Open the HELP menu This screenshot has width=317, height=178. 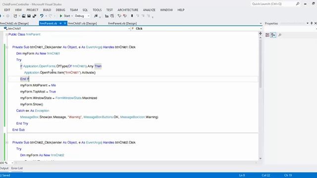click(x=181, y=10)
